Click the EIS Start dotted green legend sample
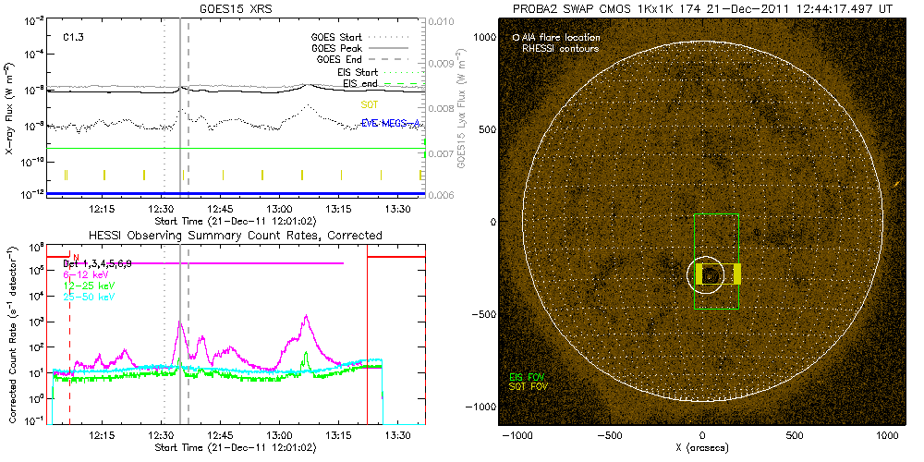Image resolution: width=924 pixels, height=462 pixels. (x=401, y=72)
